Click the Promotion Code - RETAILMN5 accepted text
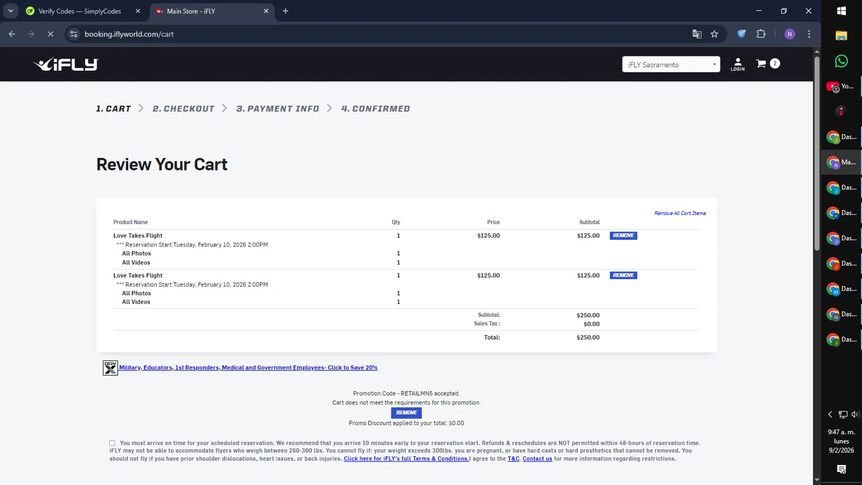Image resolution: width=862 pixels, height=485 pixels. tap(406, 394)
